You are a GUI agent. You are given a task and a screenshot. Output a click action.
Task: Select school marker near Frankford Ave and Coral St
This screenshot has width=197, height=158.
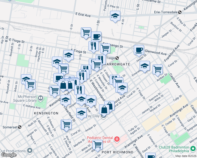tap(122, 88)
